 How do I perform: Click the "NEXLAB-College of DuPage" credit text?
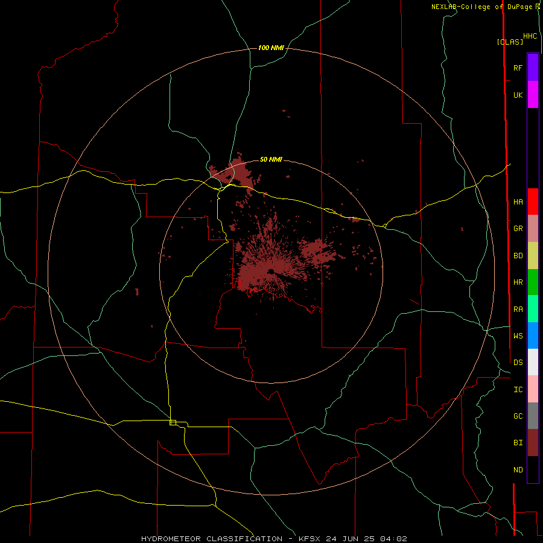(x=481, y=7)
